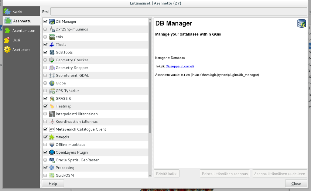The image size is (311, 191).
Task: Click the Päivitä kaikki button
Action: tap(167, 174)
